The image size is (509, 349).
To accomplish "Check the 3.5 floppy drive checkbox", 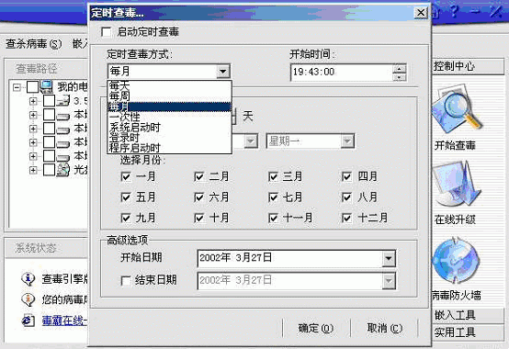I will point(49,101).
